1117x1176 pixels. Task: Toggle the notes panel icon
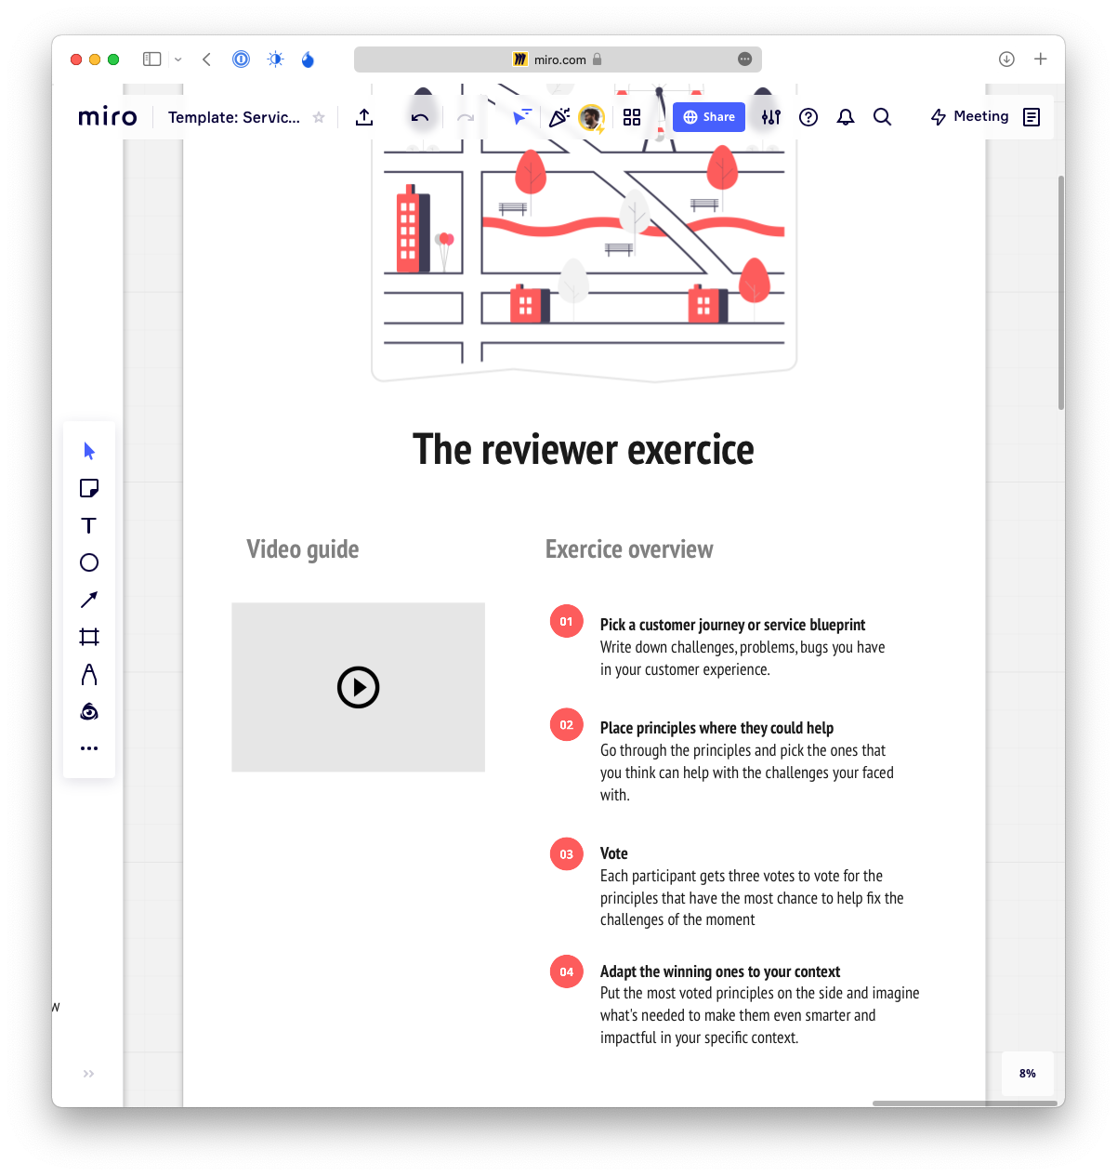point(1032,117)
